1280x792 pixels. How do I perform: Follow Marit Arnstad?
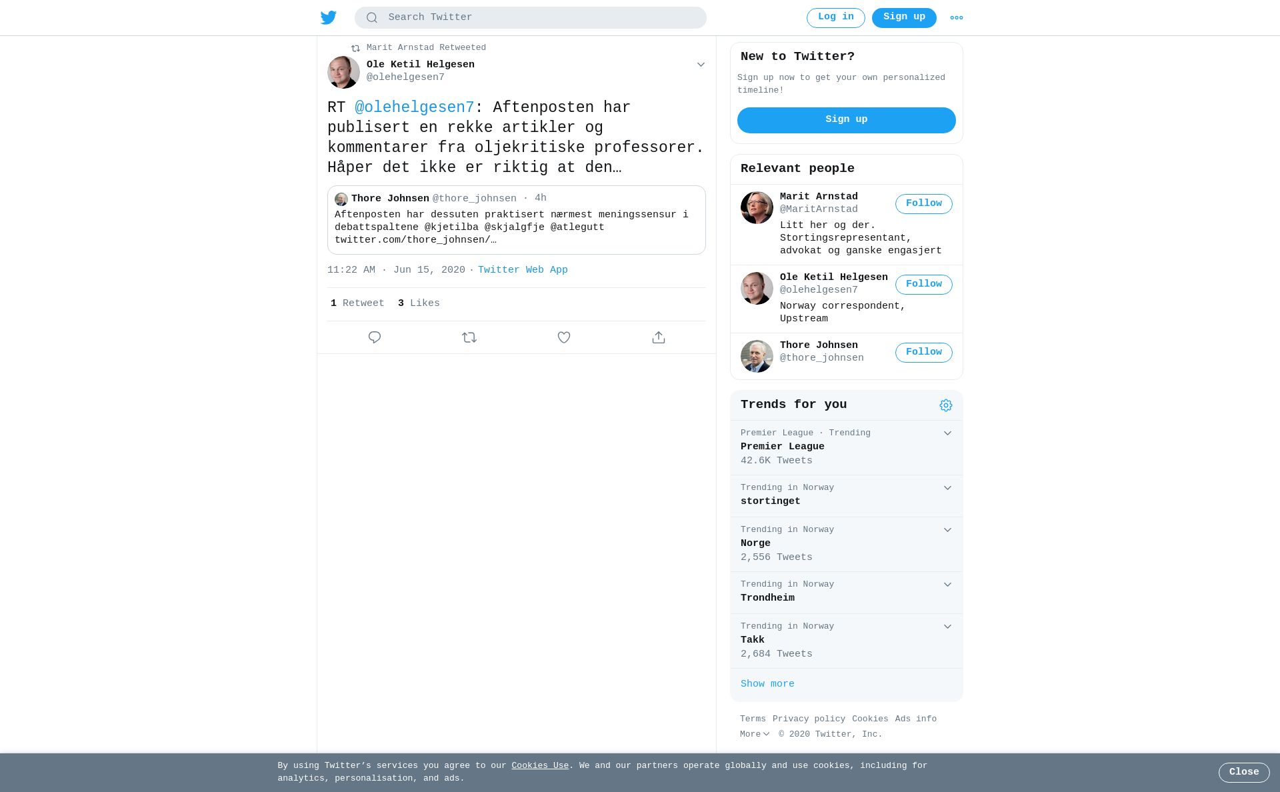(x=924, y=204)
